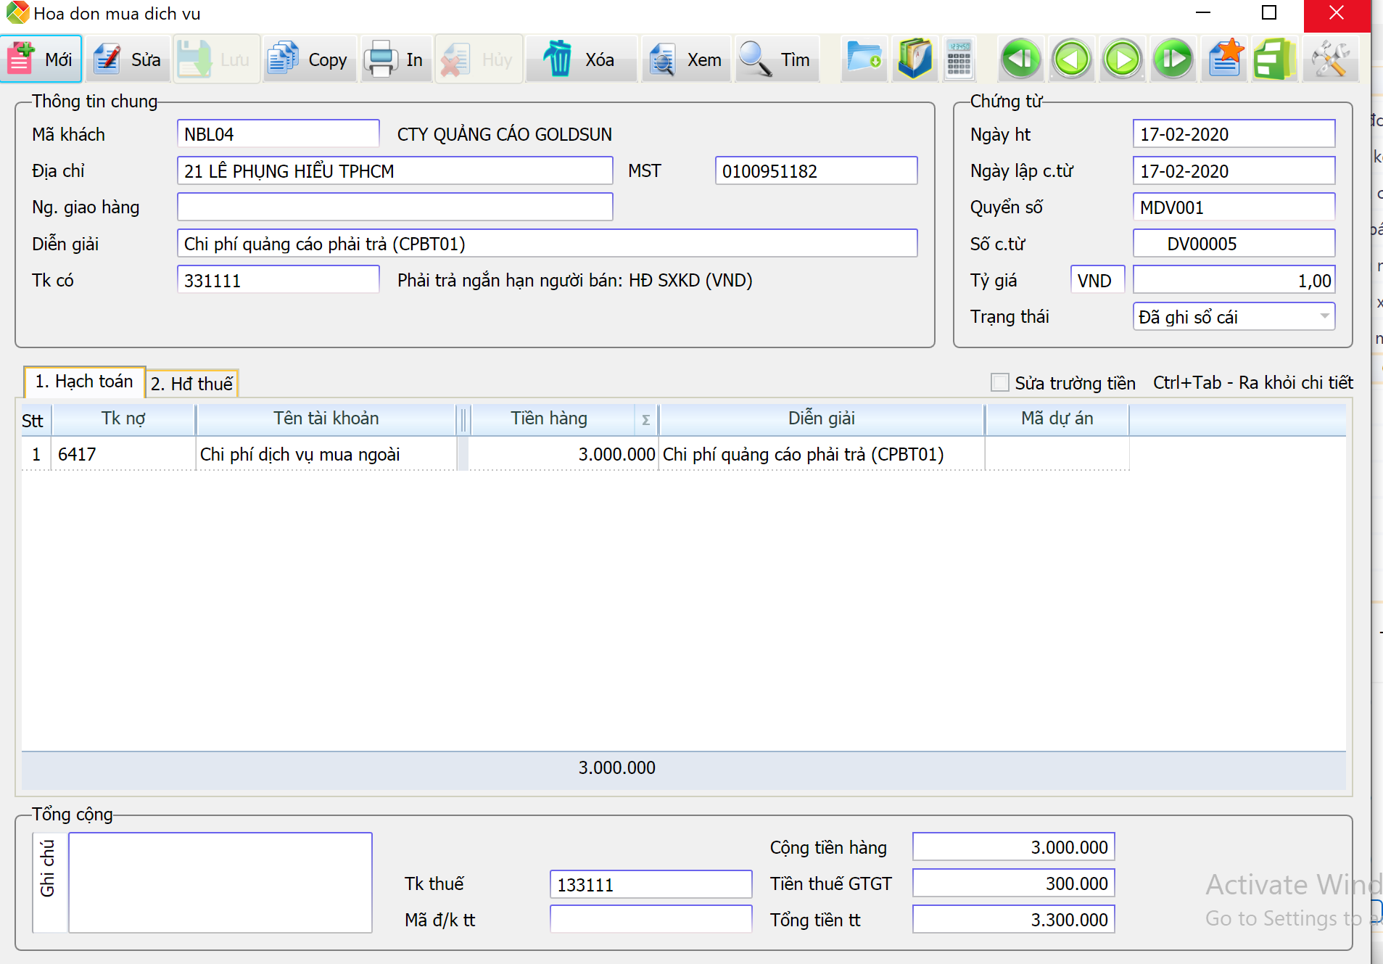This screenshot has height=964, width=1383.
Task: Click the In printer icon
Action: tap(381, 59)
